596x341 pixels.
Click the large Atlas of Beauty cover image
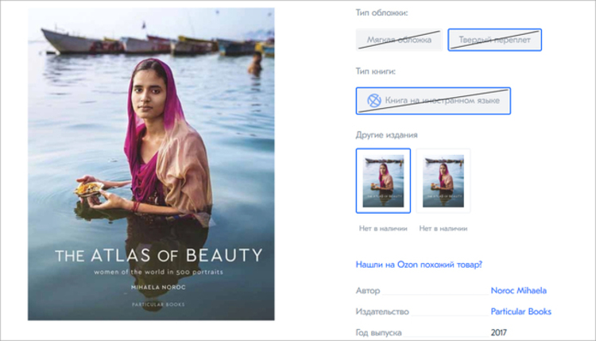tap(151, 143)
